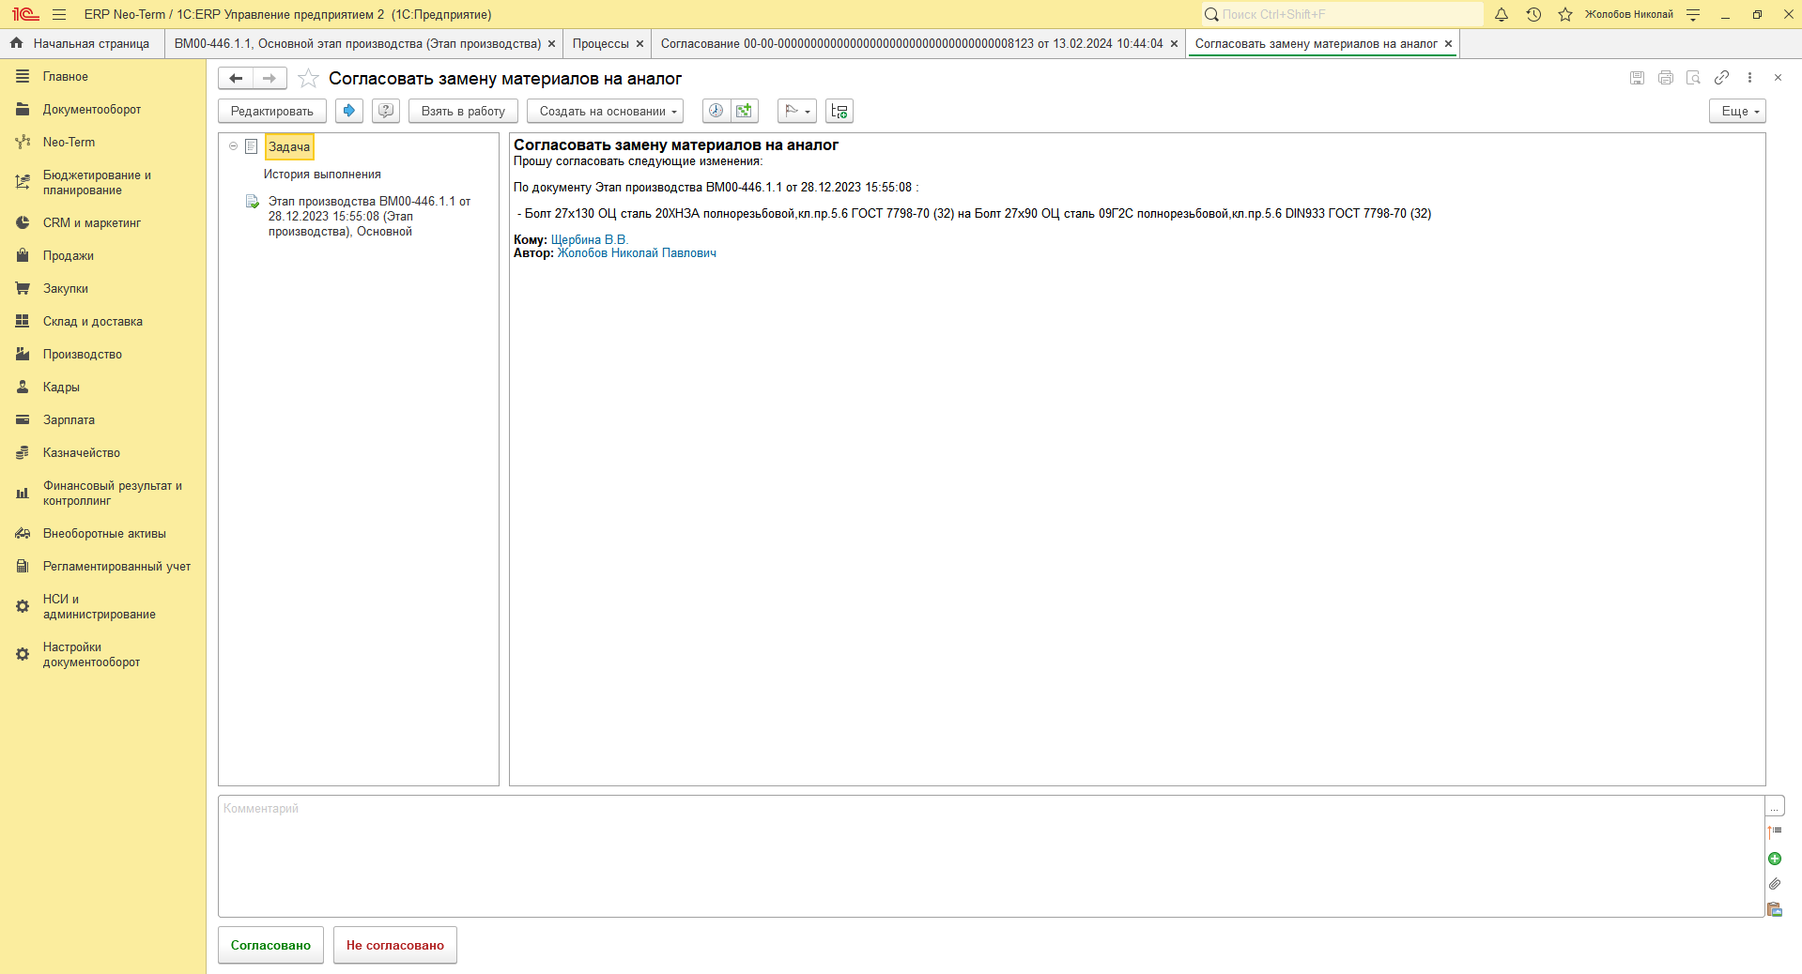The width and height of the screenshot is (1802, 974).
Task: Open the Еще dropdown menu
Action: pyautogui.click(x=1737, y=111)
